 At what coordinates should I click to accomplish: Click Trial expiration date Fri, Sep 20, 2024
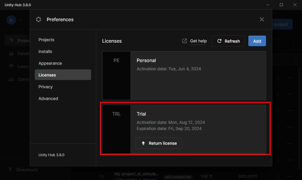click(169, 129)
